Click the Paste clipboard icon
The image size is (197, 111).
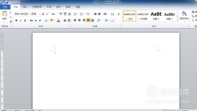[x=5, y=14]
